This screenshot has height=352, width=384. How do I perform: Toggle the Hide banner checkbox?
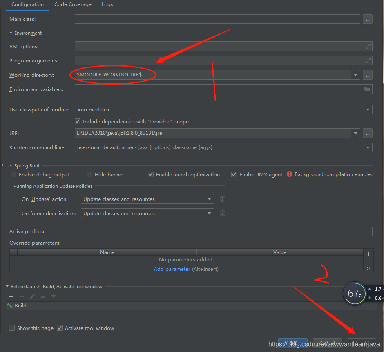(x=89, y=174)
